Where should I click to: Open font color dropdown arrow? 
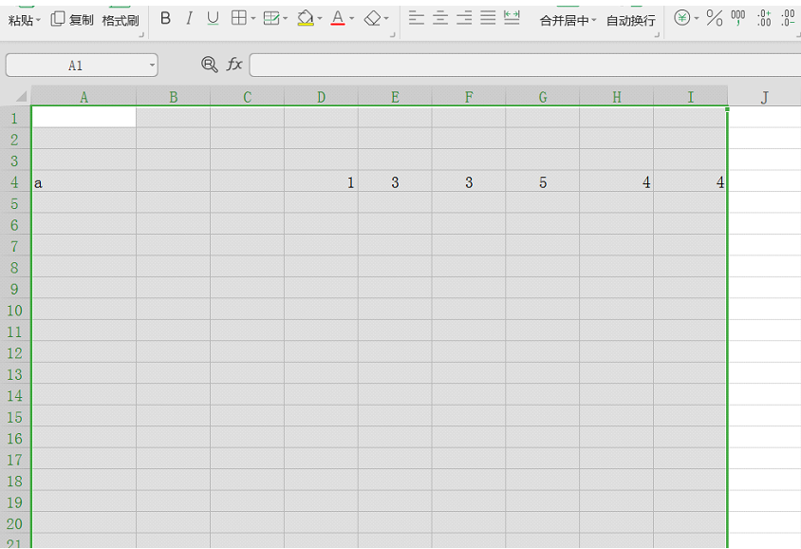click(351, 19)
